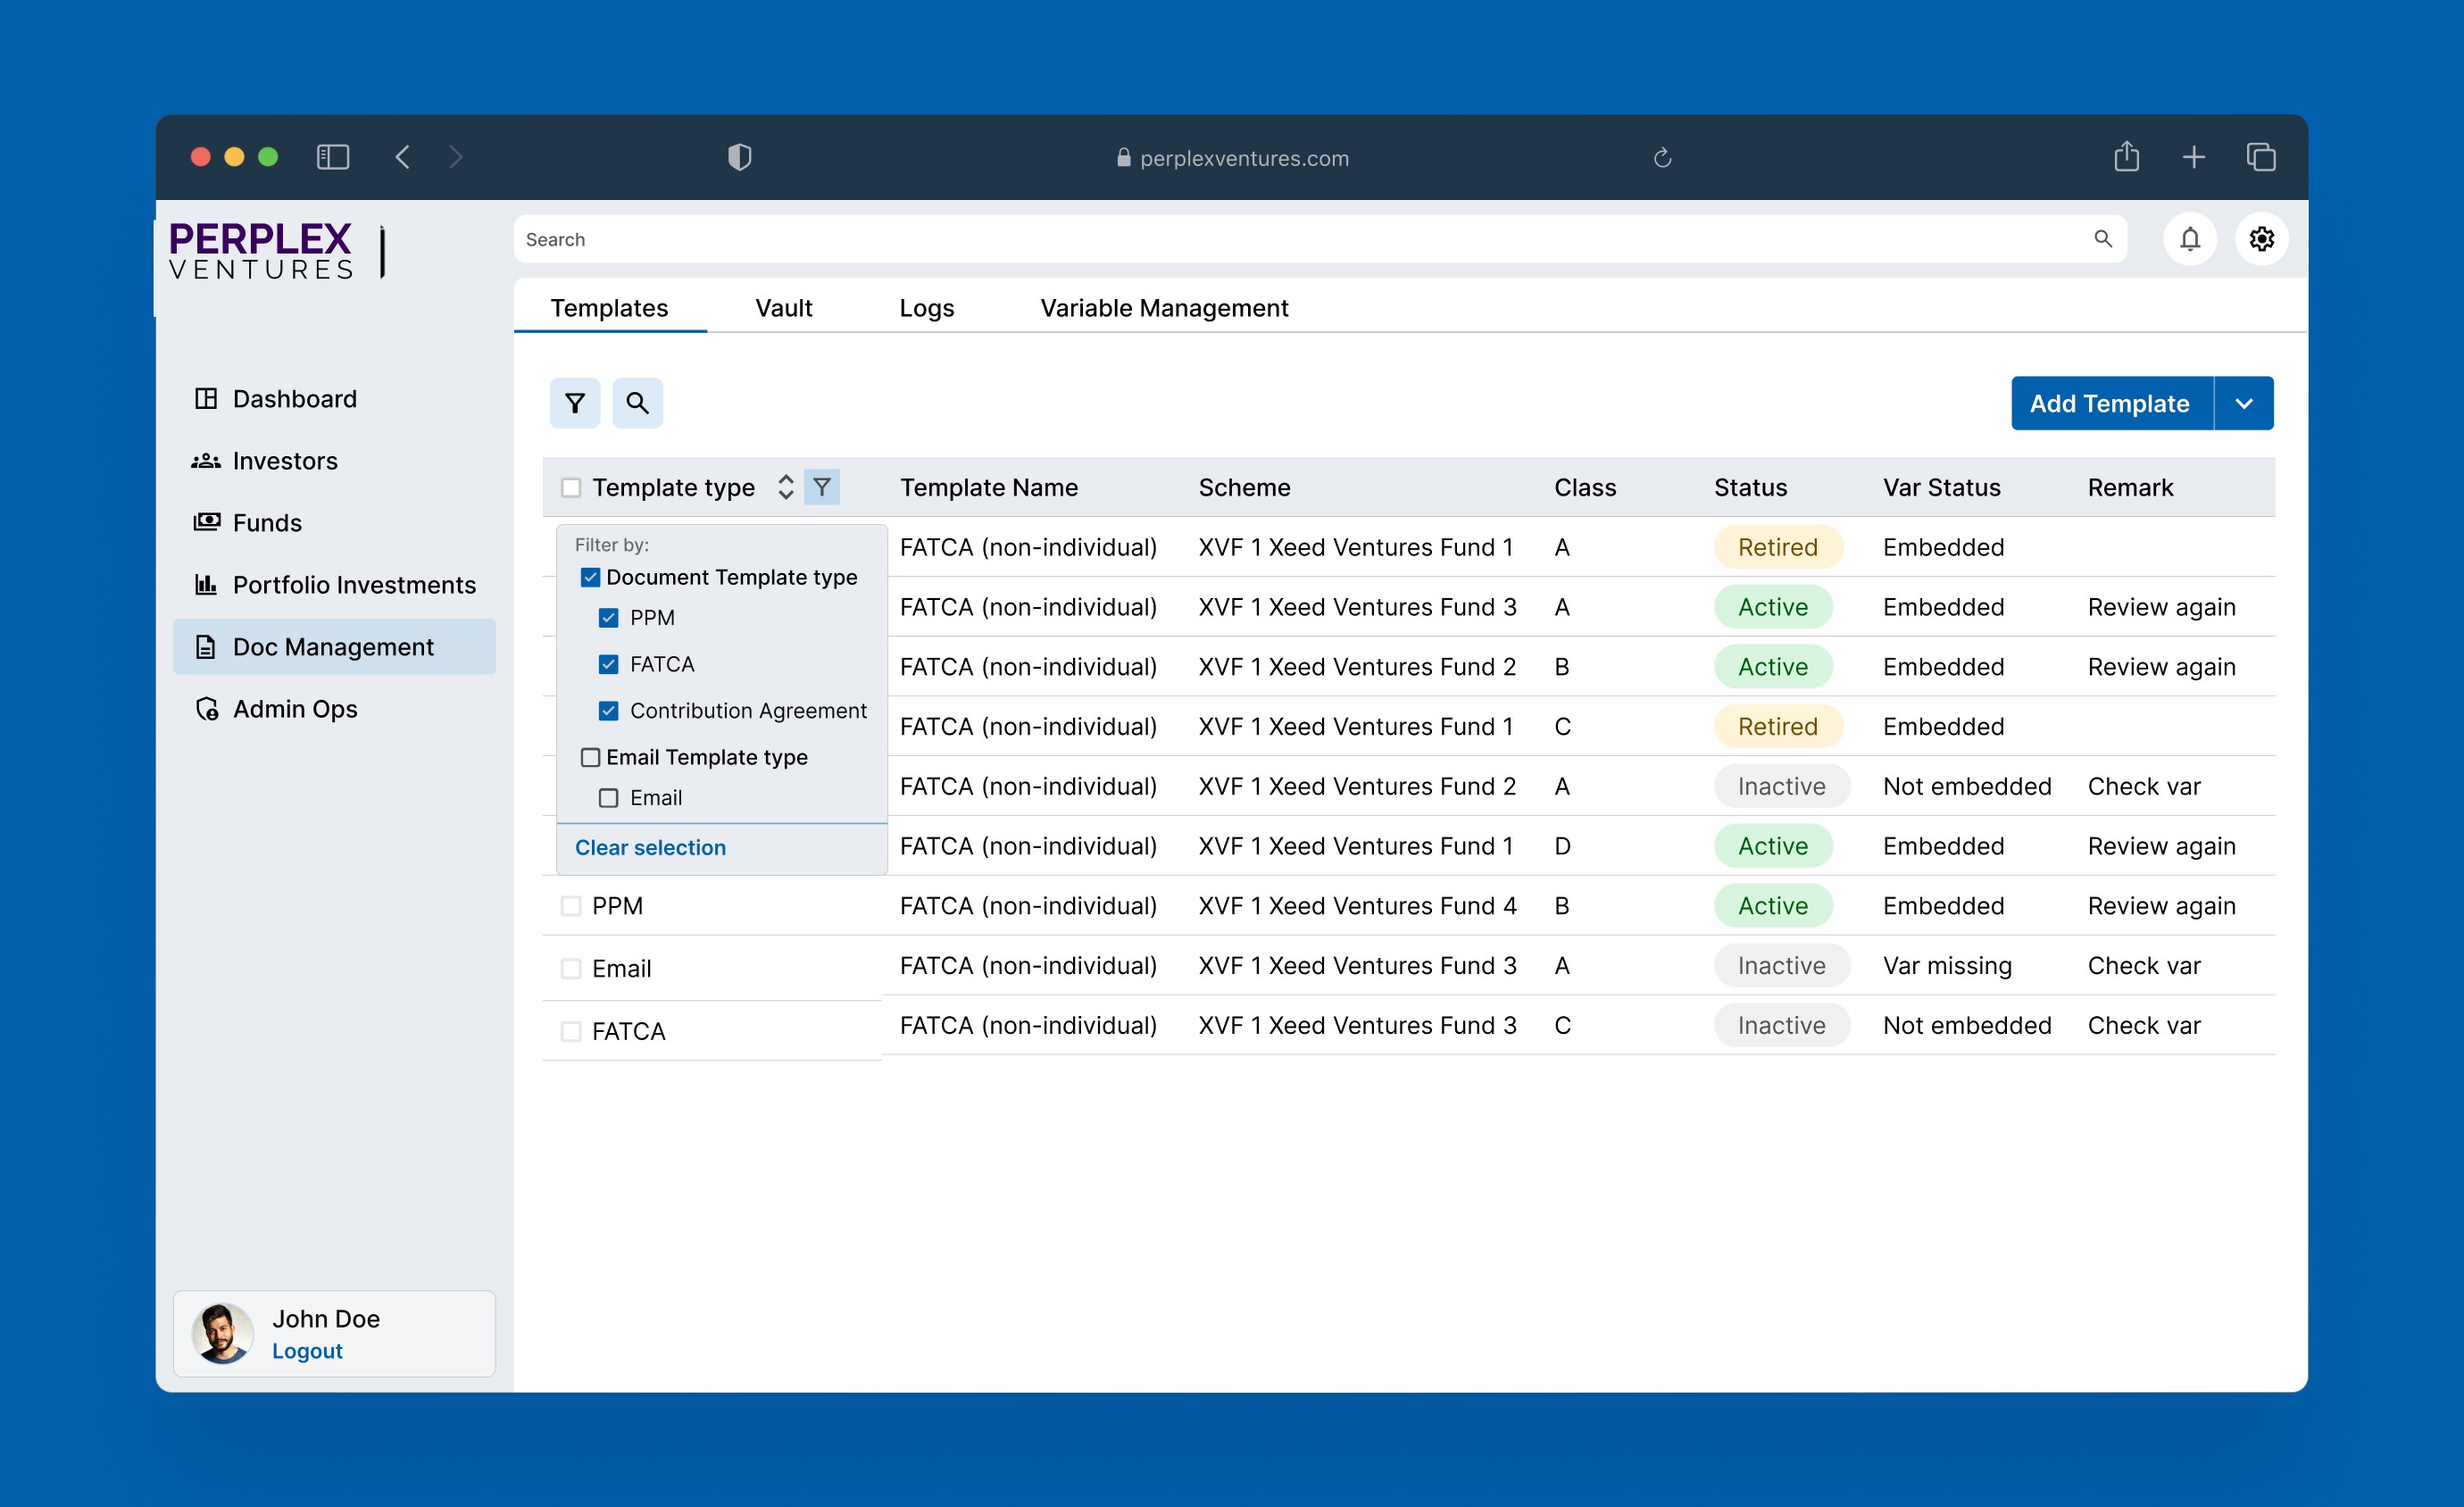Click Template type column filter icon
Viewport: 2464px width, 1507px height.
(x=821, y=487)
